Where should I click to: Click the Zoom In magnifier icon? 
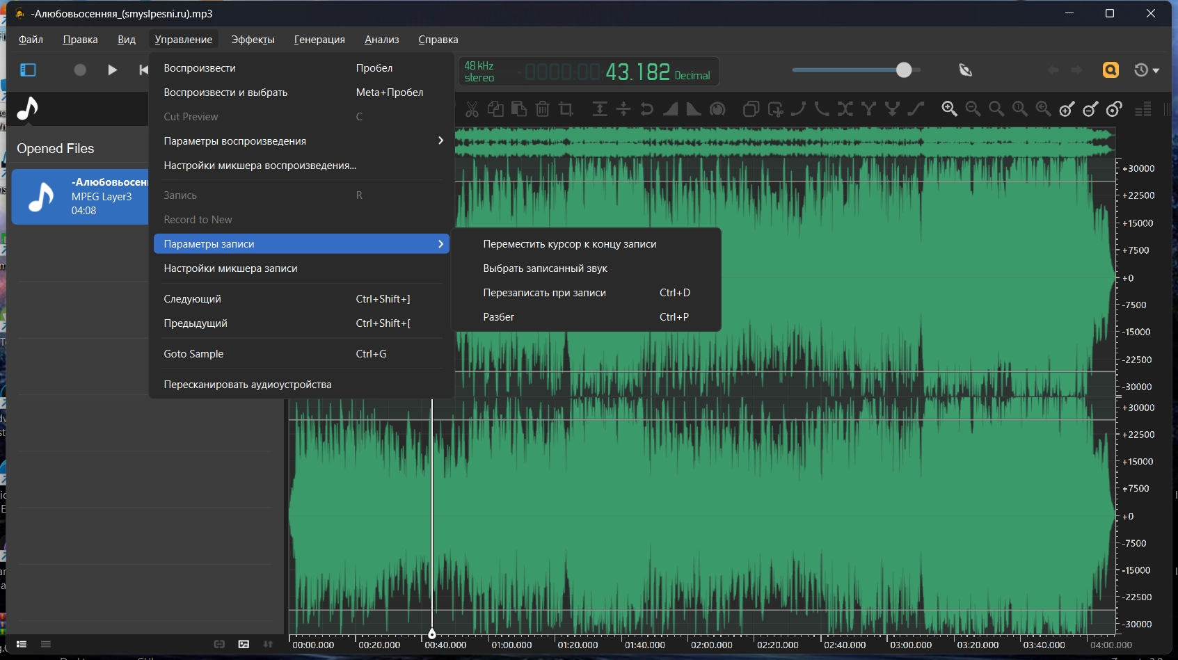click(x=949, y=108)
